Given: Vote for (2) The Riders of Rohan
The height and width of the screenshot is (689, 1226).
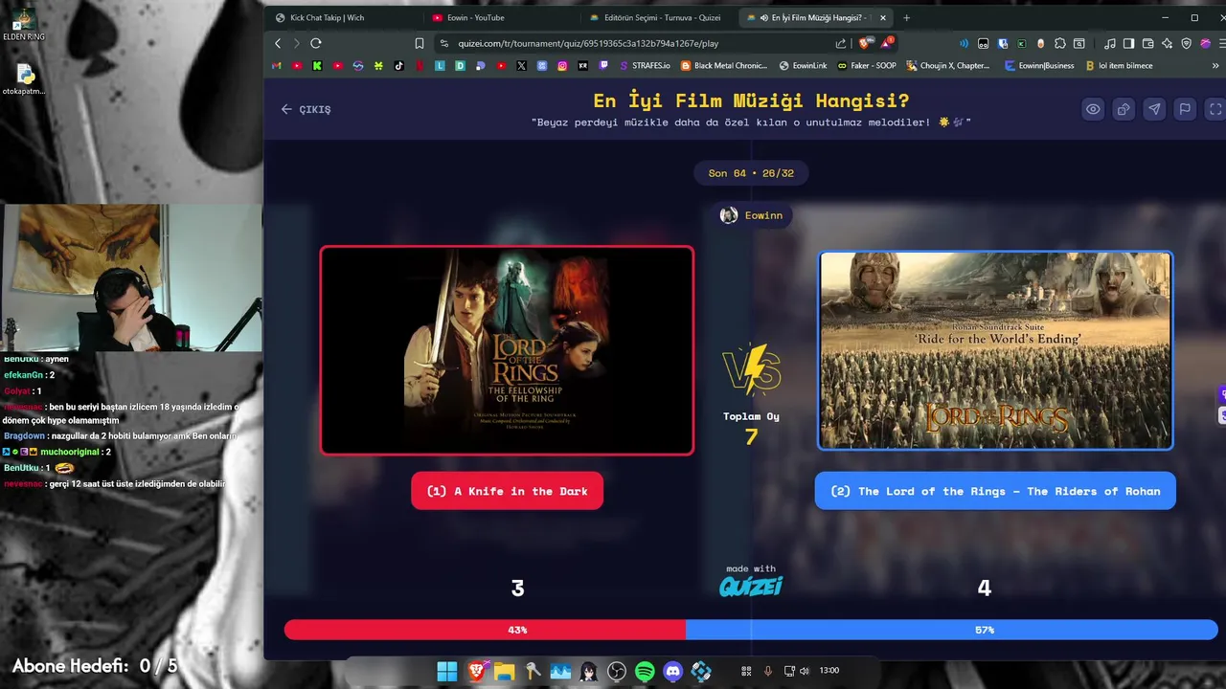Looking at the screenshot, I should coord(995,491).
